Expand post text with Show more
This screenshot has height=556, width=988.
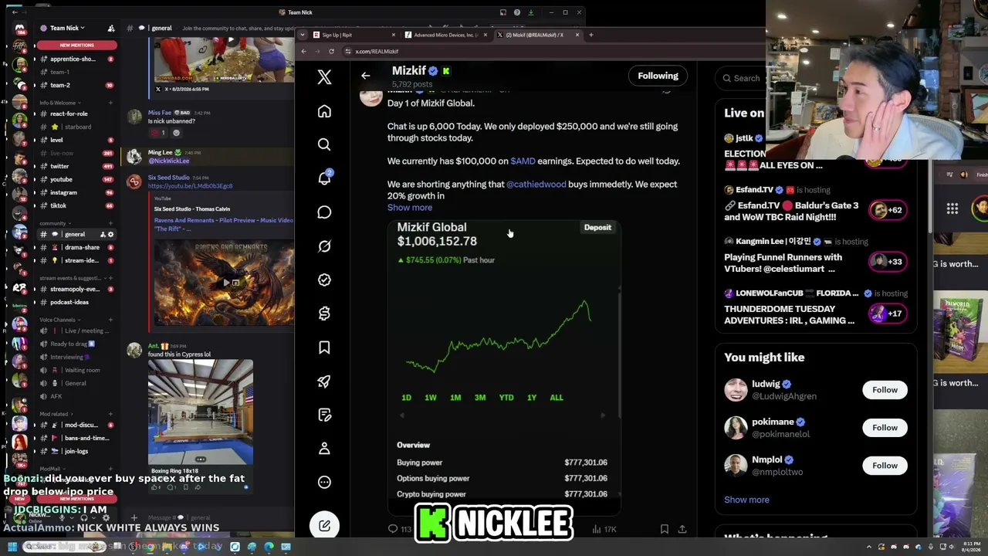(x=410, y=208)
